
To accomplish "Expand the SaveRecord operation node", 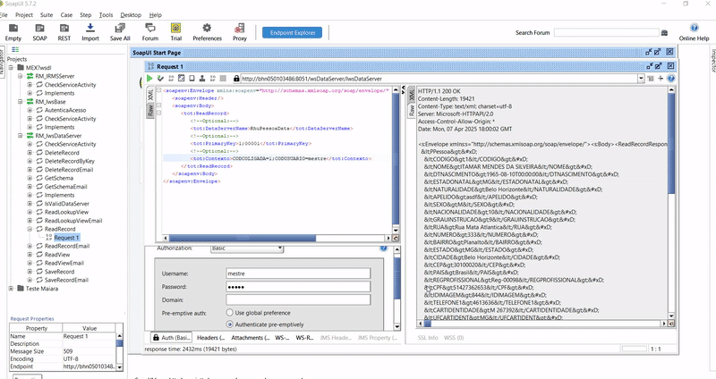I will (x=30, y=272).
